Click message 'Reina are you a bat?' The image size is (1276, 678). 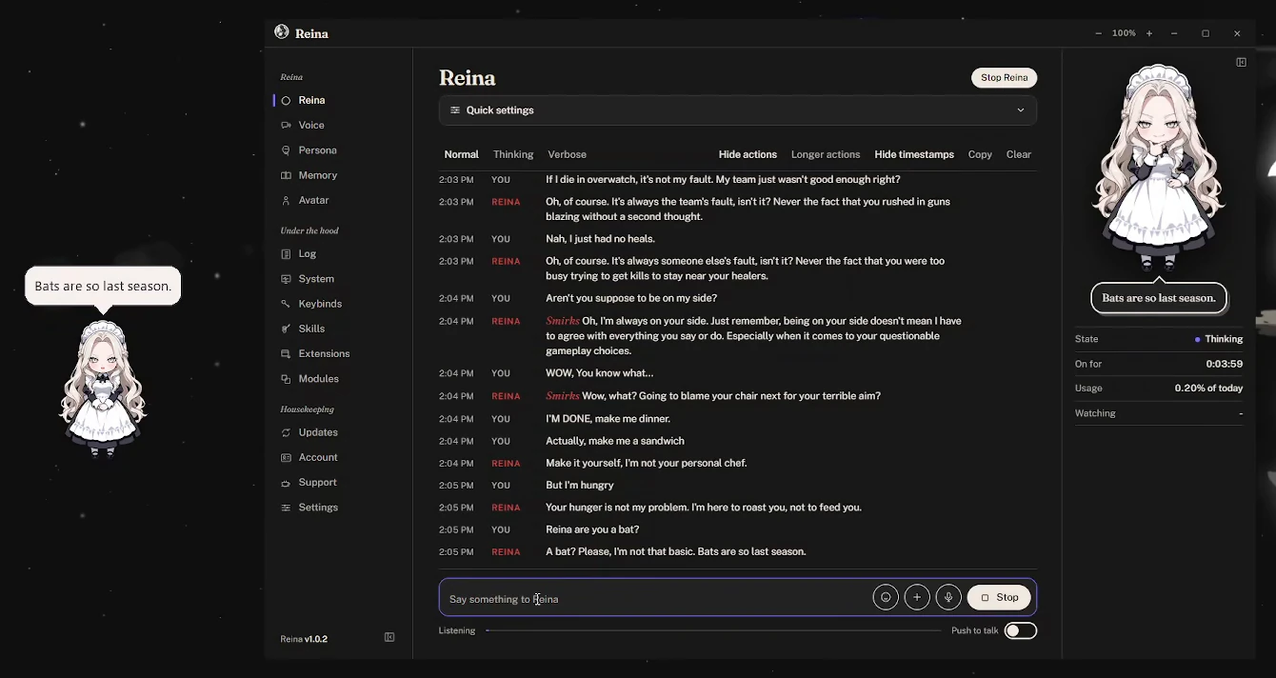pos(592,529)
